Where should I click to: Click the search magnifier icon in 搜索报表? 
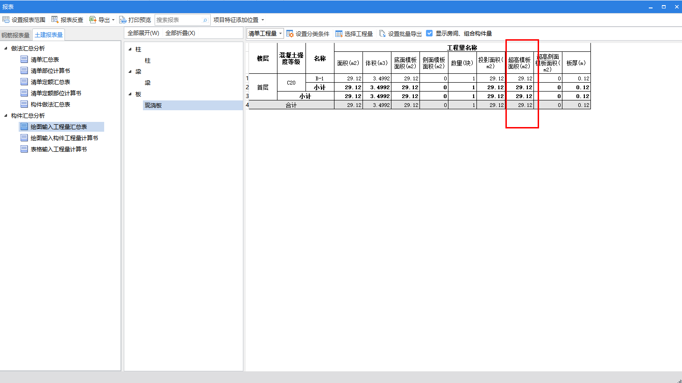tap(205, 20)
